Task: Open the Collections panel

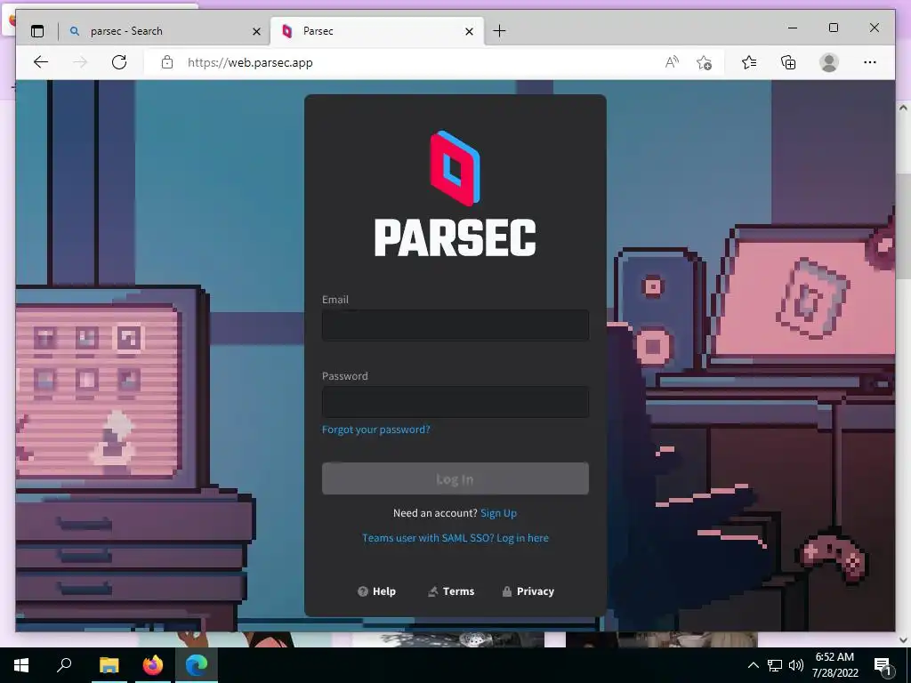Action: (x=788, y=62)
